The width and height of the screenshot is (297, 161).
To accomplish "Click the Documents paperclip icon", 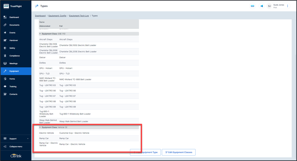I will click(x=5, y=25).
